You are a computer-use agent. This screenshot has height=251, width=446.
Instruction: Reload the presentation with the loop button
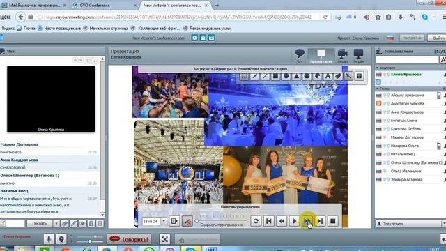coord(256,221)
